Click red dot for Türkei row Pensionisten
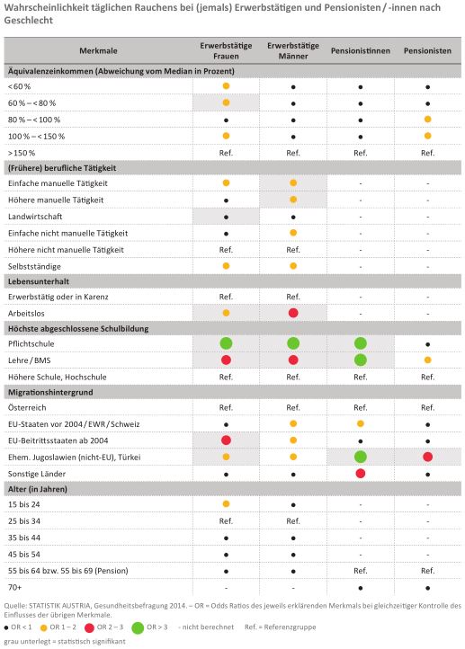 428,457
